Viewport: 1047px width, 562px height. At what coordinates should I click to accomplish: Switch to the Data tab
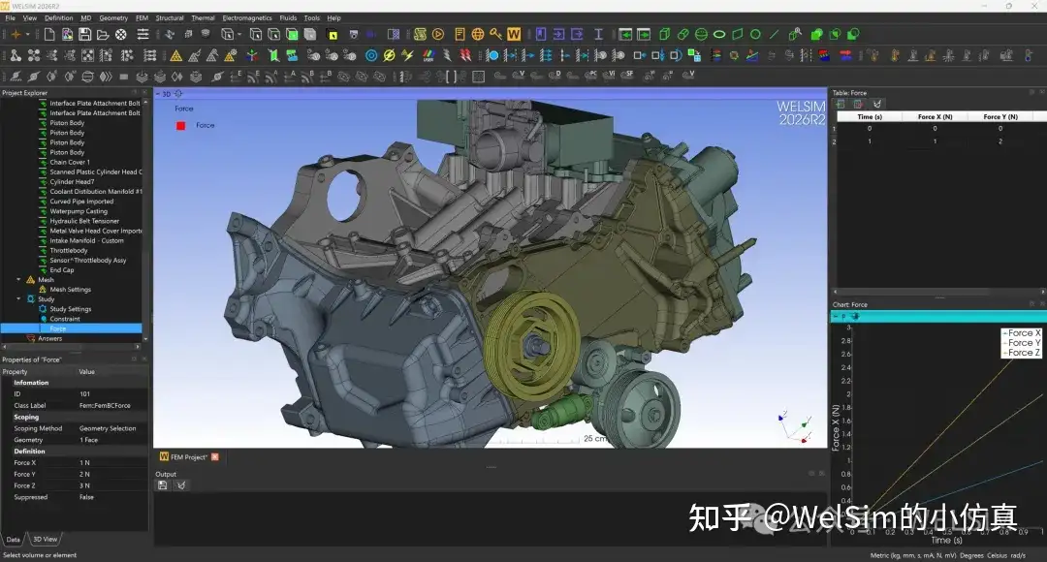[x=14, y=540]
